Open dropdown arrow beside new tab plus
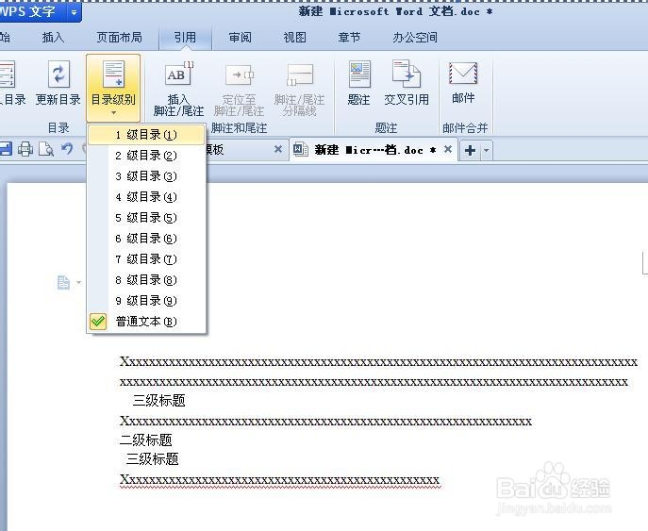The width and height of the screenshot is (648, 531). click(486, 150)
